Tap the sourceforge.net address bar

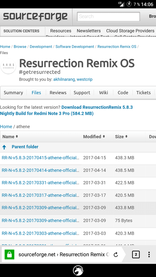[x=64, y=255]
